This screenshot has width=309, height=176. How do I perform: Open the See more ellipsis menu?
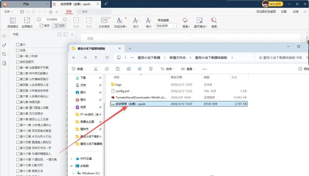[x=205, y=69]
